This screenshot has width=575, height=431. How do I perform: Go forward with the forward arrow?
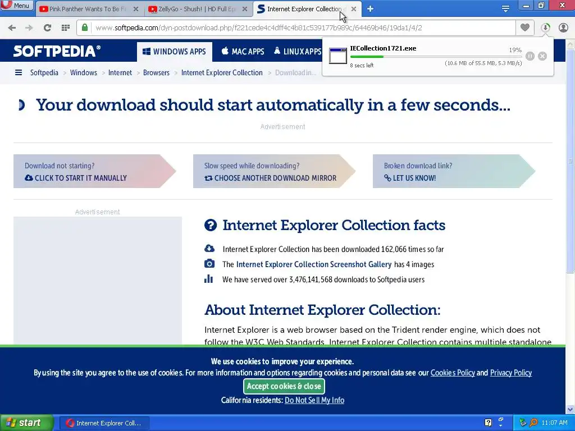(x=29, y=27)
